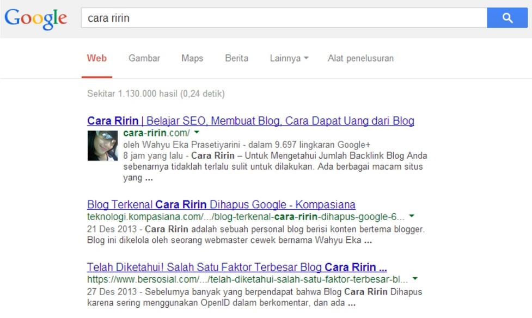532x318 pixels.
Task: Open Blog Terkenal Cara Ririn Dihapus Google link
Action: [221, 204]
